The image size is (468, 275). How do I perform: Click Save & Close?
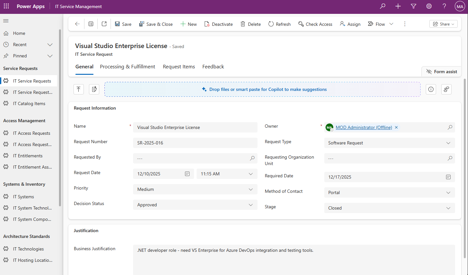tap(156, 24)
